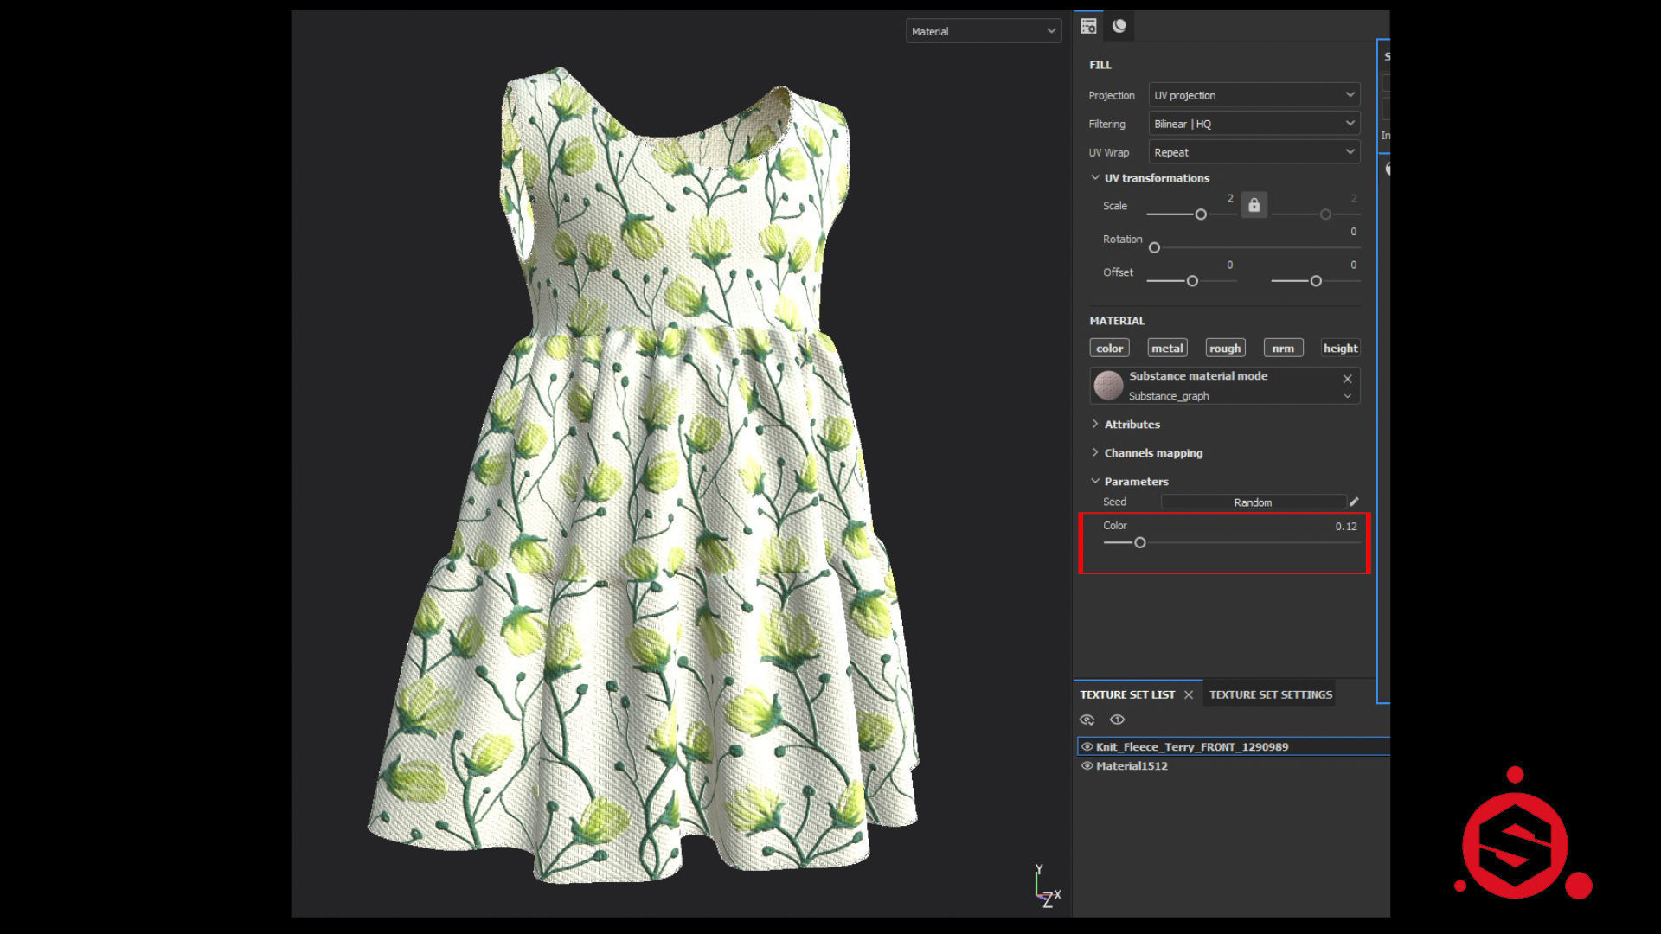The width and height of the screenshot is (1661, 934).
Task: Toggle the height material channel
Action: coord(1340,348)
